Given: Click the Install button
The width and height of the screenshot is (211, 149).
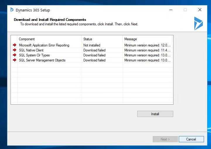Looking at the screenshot, I should (x=155, y=114).
